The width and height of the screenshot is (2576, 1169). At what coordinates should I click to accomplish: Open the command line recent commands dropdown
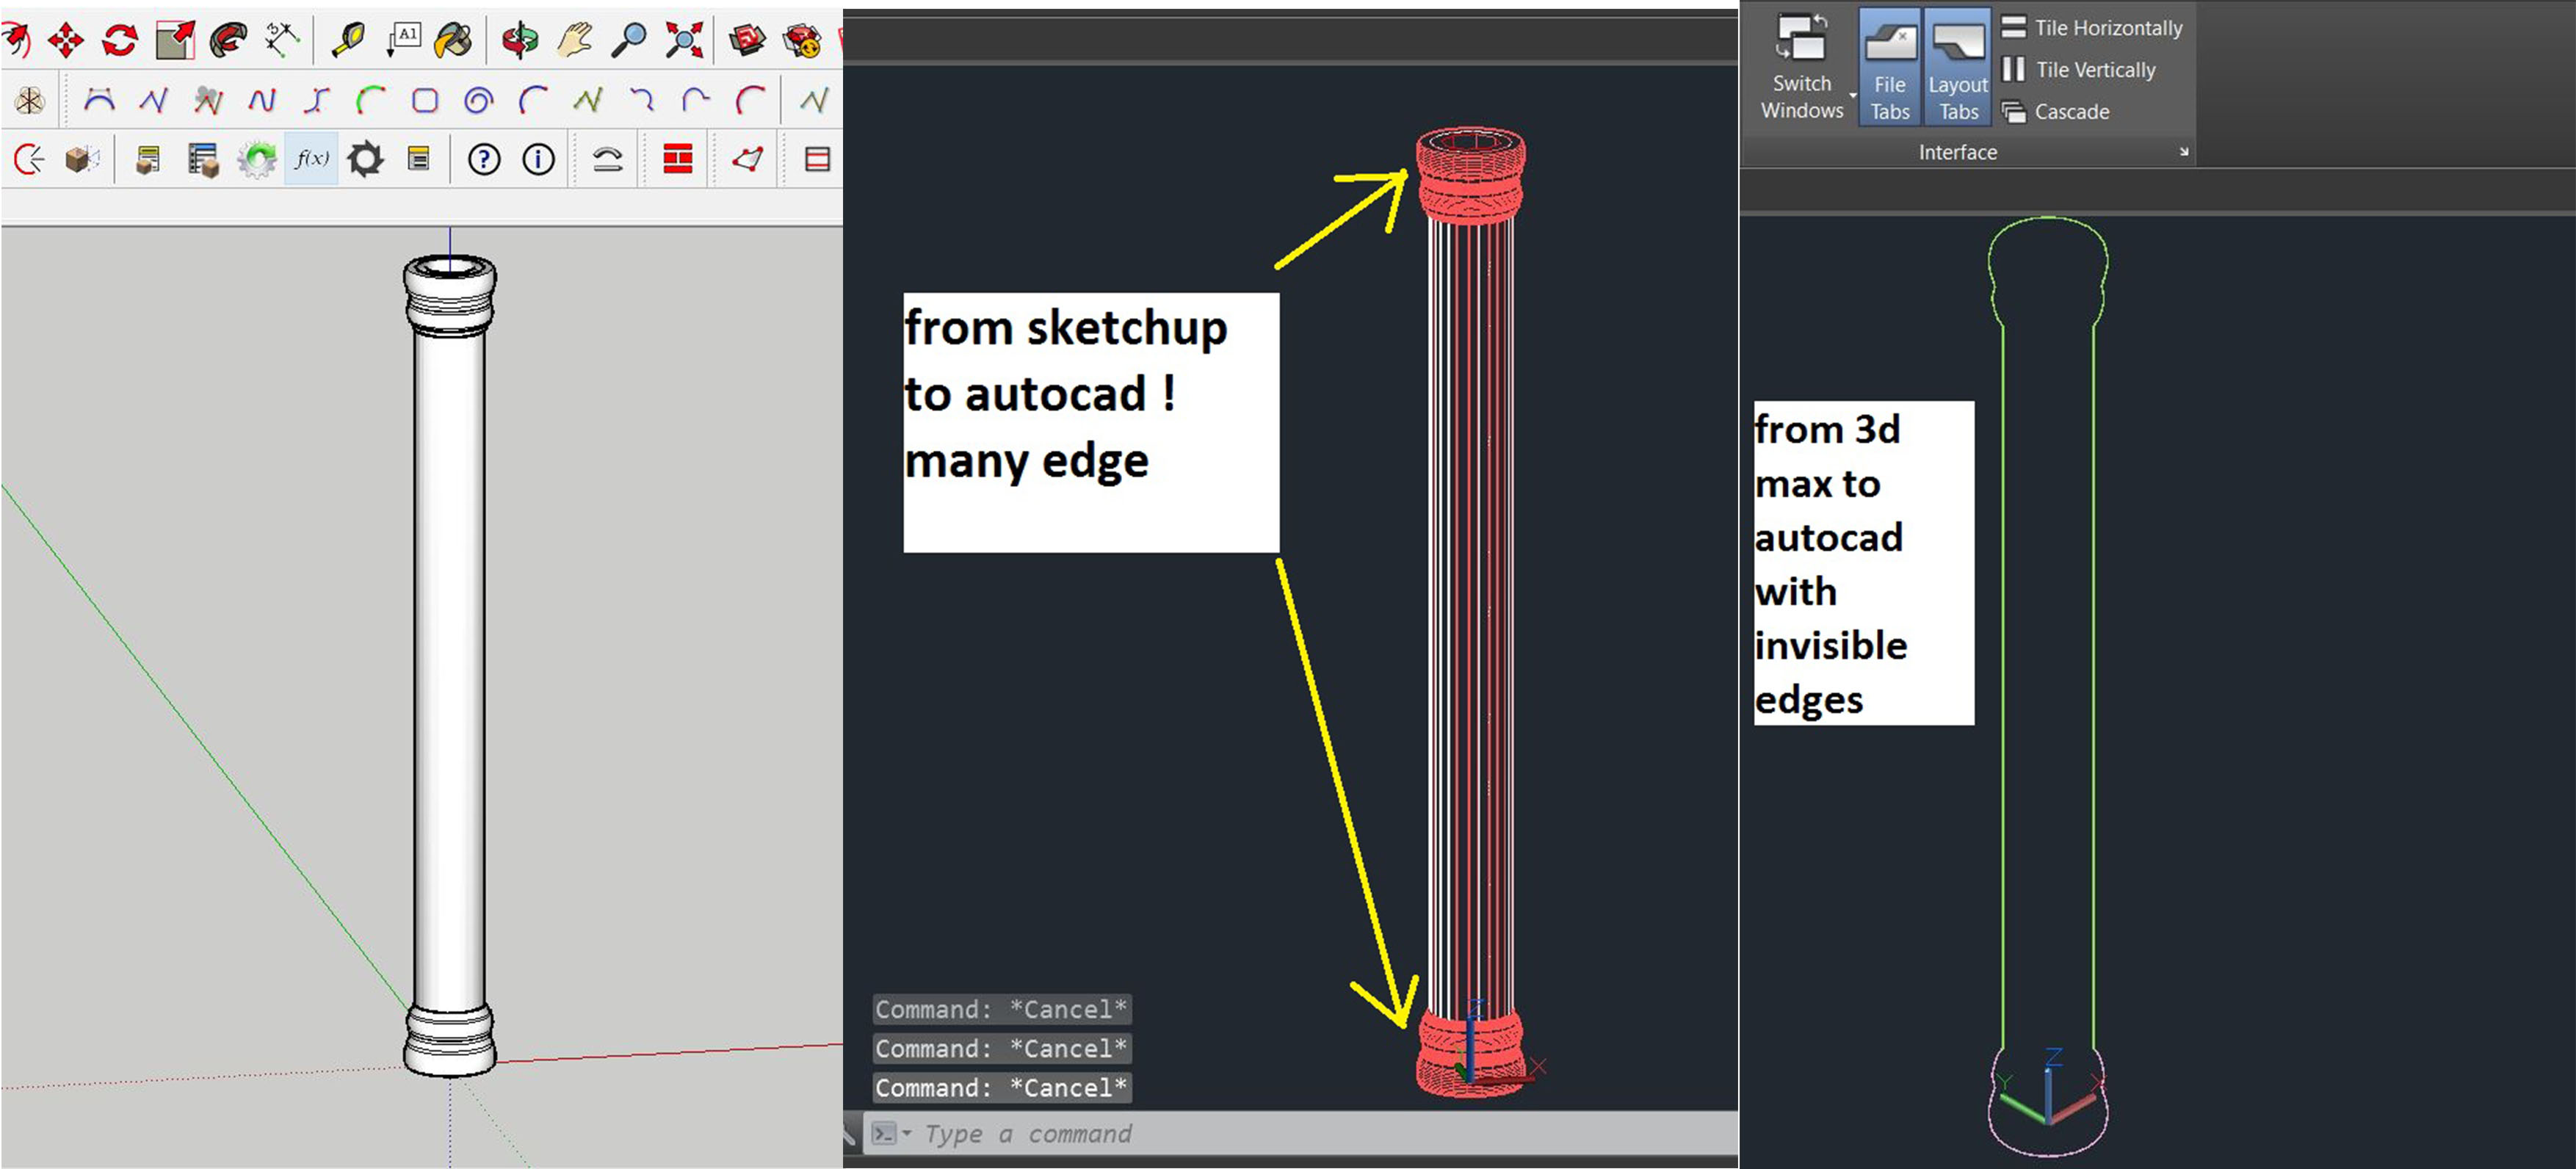[x=906, y=1133]
